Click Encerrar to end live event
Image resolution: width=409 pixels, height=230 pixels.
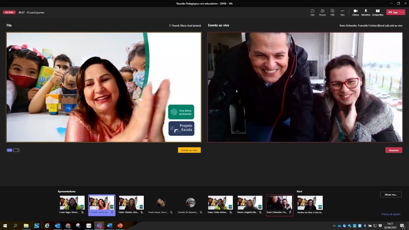pos(394,150)
